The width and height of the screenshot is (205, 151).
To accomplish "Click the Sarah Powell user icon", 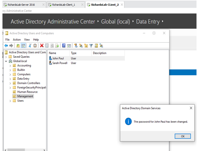I will point(50,63).
